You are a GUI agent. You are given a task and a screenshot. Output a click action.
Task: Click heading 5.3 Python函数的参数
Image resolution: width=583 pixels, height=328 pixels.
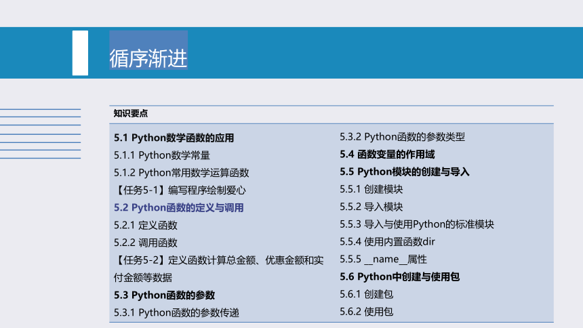[164, 295]
